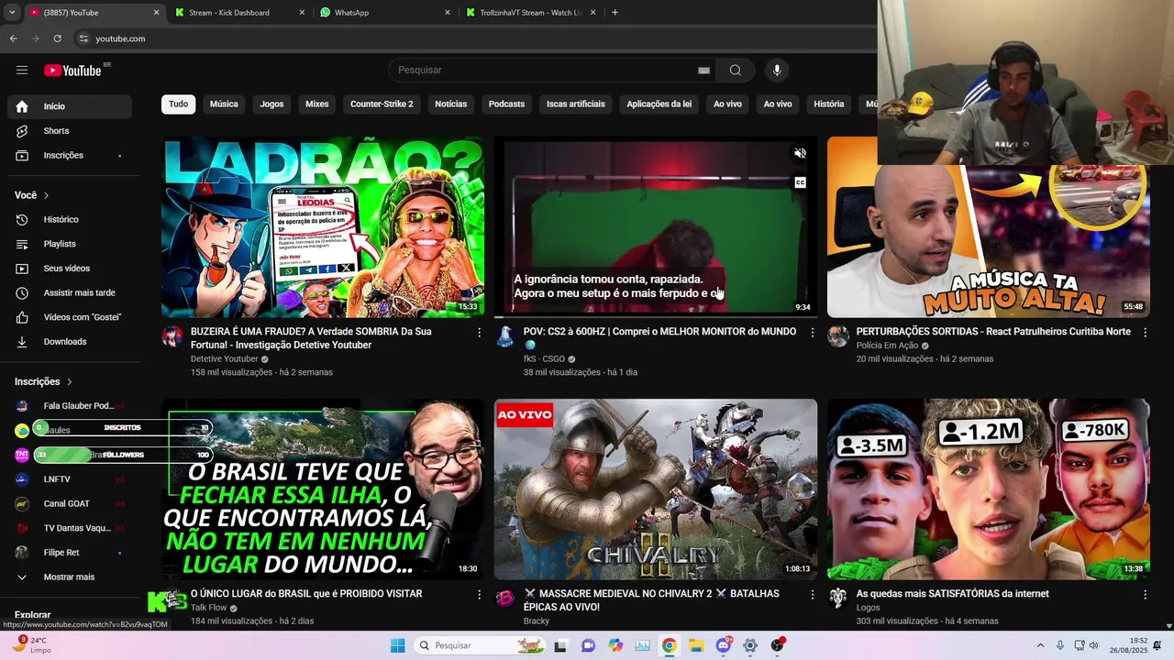The image size is (1174, 660).
Task: Select the Podcasts filter chip
Action: [506, 104]
